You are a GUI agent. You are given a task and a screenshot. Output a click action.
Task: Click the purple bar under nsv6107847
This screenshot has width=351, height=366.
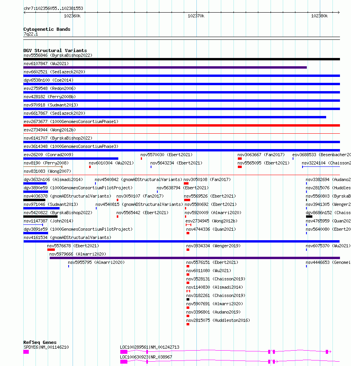coord(165,67)
